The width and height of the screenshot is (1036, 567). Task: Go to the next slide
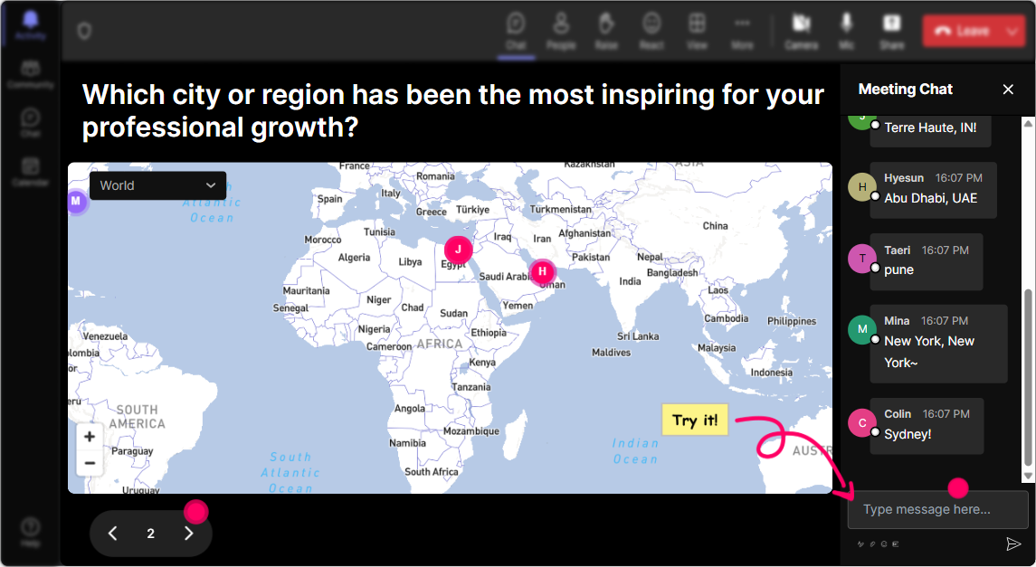189,534
